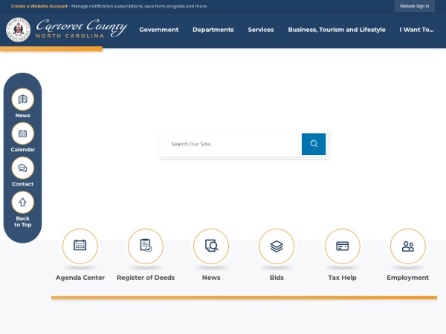Viewport: 446px width, 334px height.
Task: Open the Bids stacked layers icon
Action: 277,246
